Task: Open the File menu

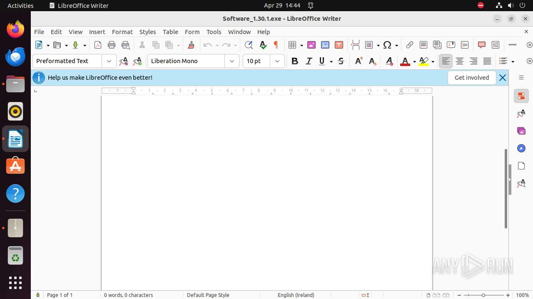Action: pos(39,32)
